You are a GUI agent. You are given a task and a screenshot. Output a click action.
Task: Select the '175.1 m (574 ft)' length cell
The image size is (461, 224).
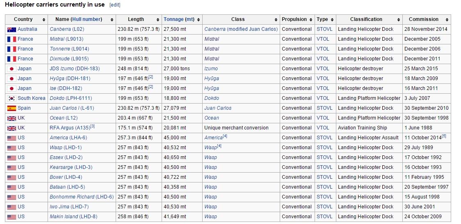coord(139,128)
